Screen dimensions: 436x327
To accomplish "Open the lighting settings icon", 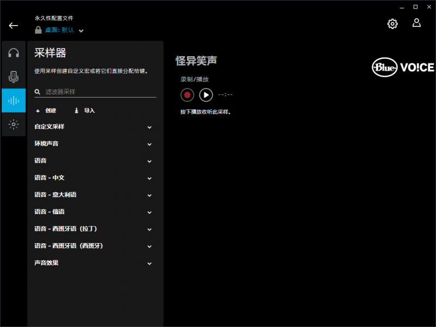I will click(13, 125).
